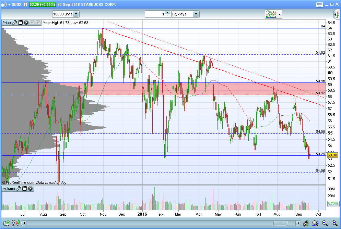Screen dimensions: 341x229
Task: Click the horizontal scrollbar thumb
Action: coord(281,223)
